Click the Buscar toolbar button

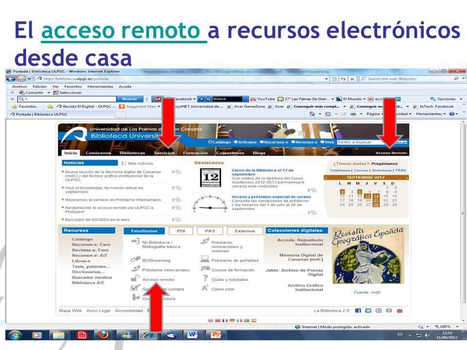click(129, 99)
